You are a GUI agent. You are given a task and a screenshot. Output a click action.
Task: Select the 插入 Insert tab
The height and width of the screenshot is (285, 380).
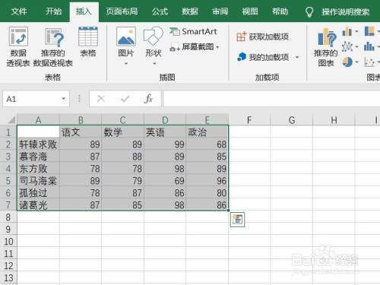[x=84, y=11]
